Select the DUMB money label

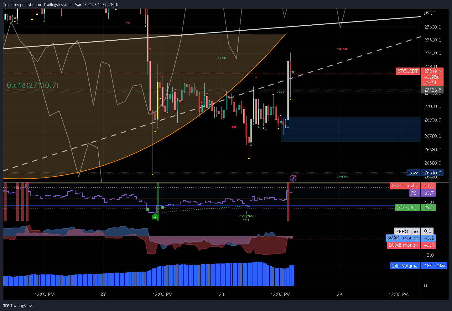(x=403, y=245)
